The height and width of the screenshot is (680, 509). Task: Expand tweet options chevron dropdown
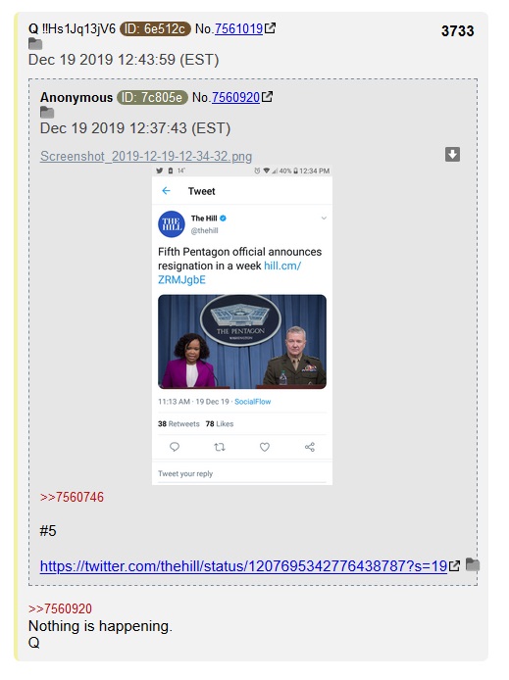click(324, 219)
